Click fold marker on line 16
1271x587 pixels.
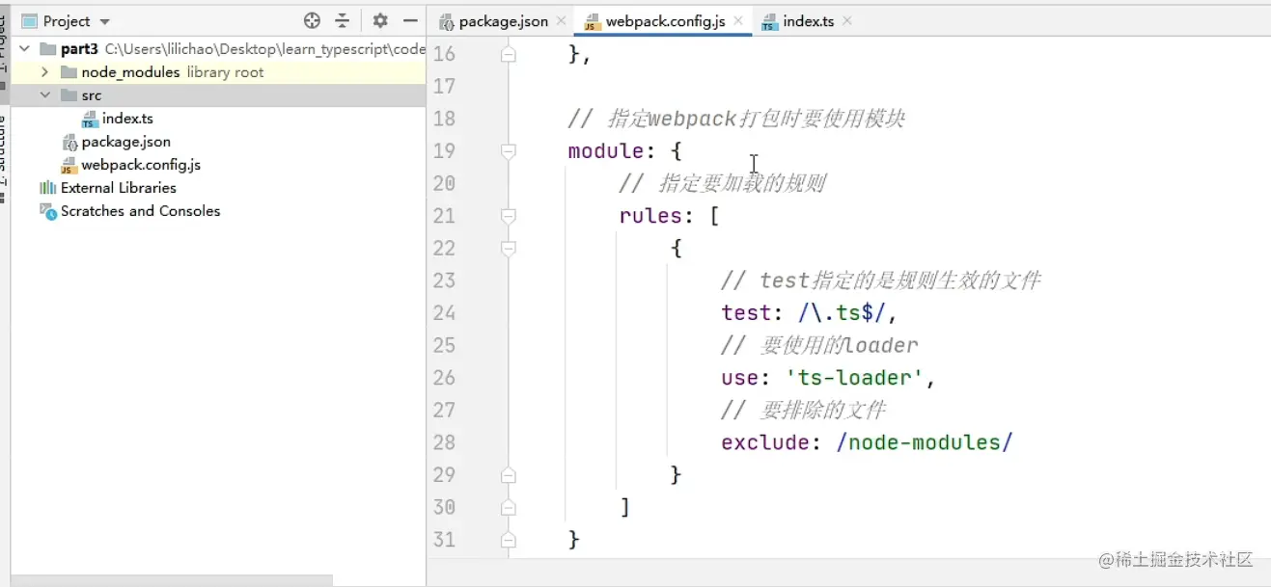coord(509,55)
